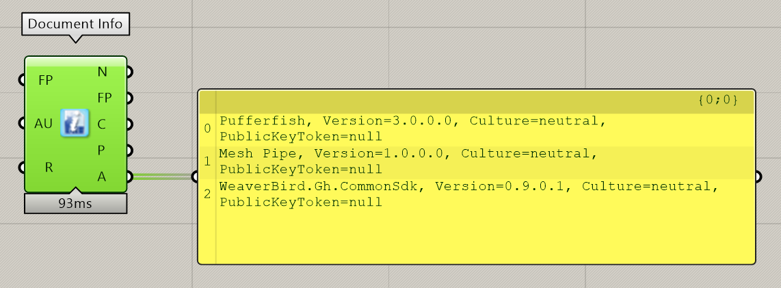Click the Document Info component's center icon
The height and width of the screenshot is (288, 781).
[75, 122]
